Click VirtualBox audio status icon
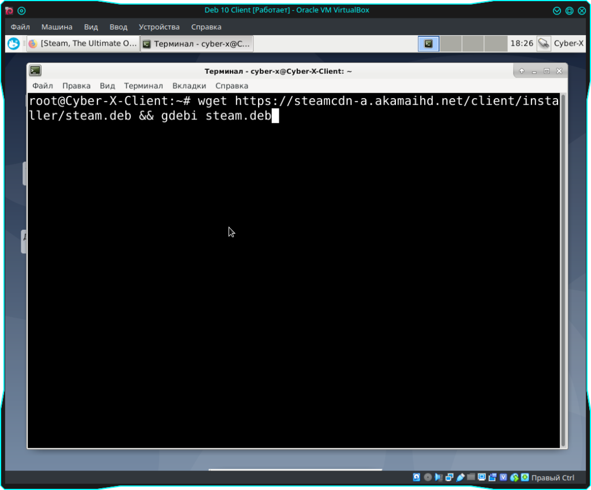591x490 pixels. pyautogui.click(x=439, y=477)
